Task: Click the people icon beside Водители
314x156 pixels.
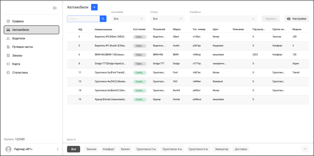Action: (x=8, y=38)
